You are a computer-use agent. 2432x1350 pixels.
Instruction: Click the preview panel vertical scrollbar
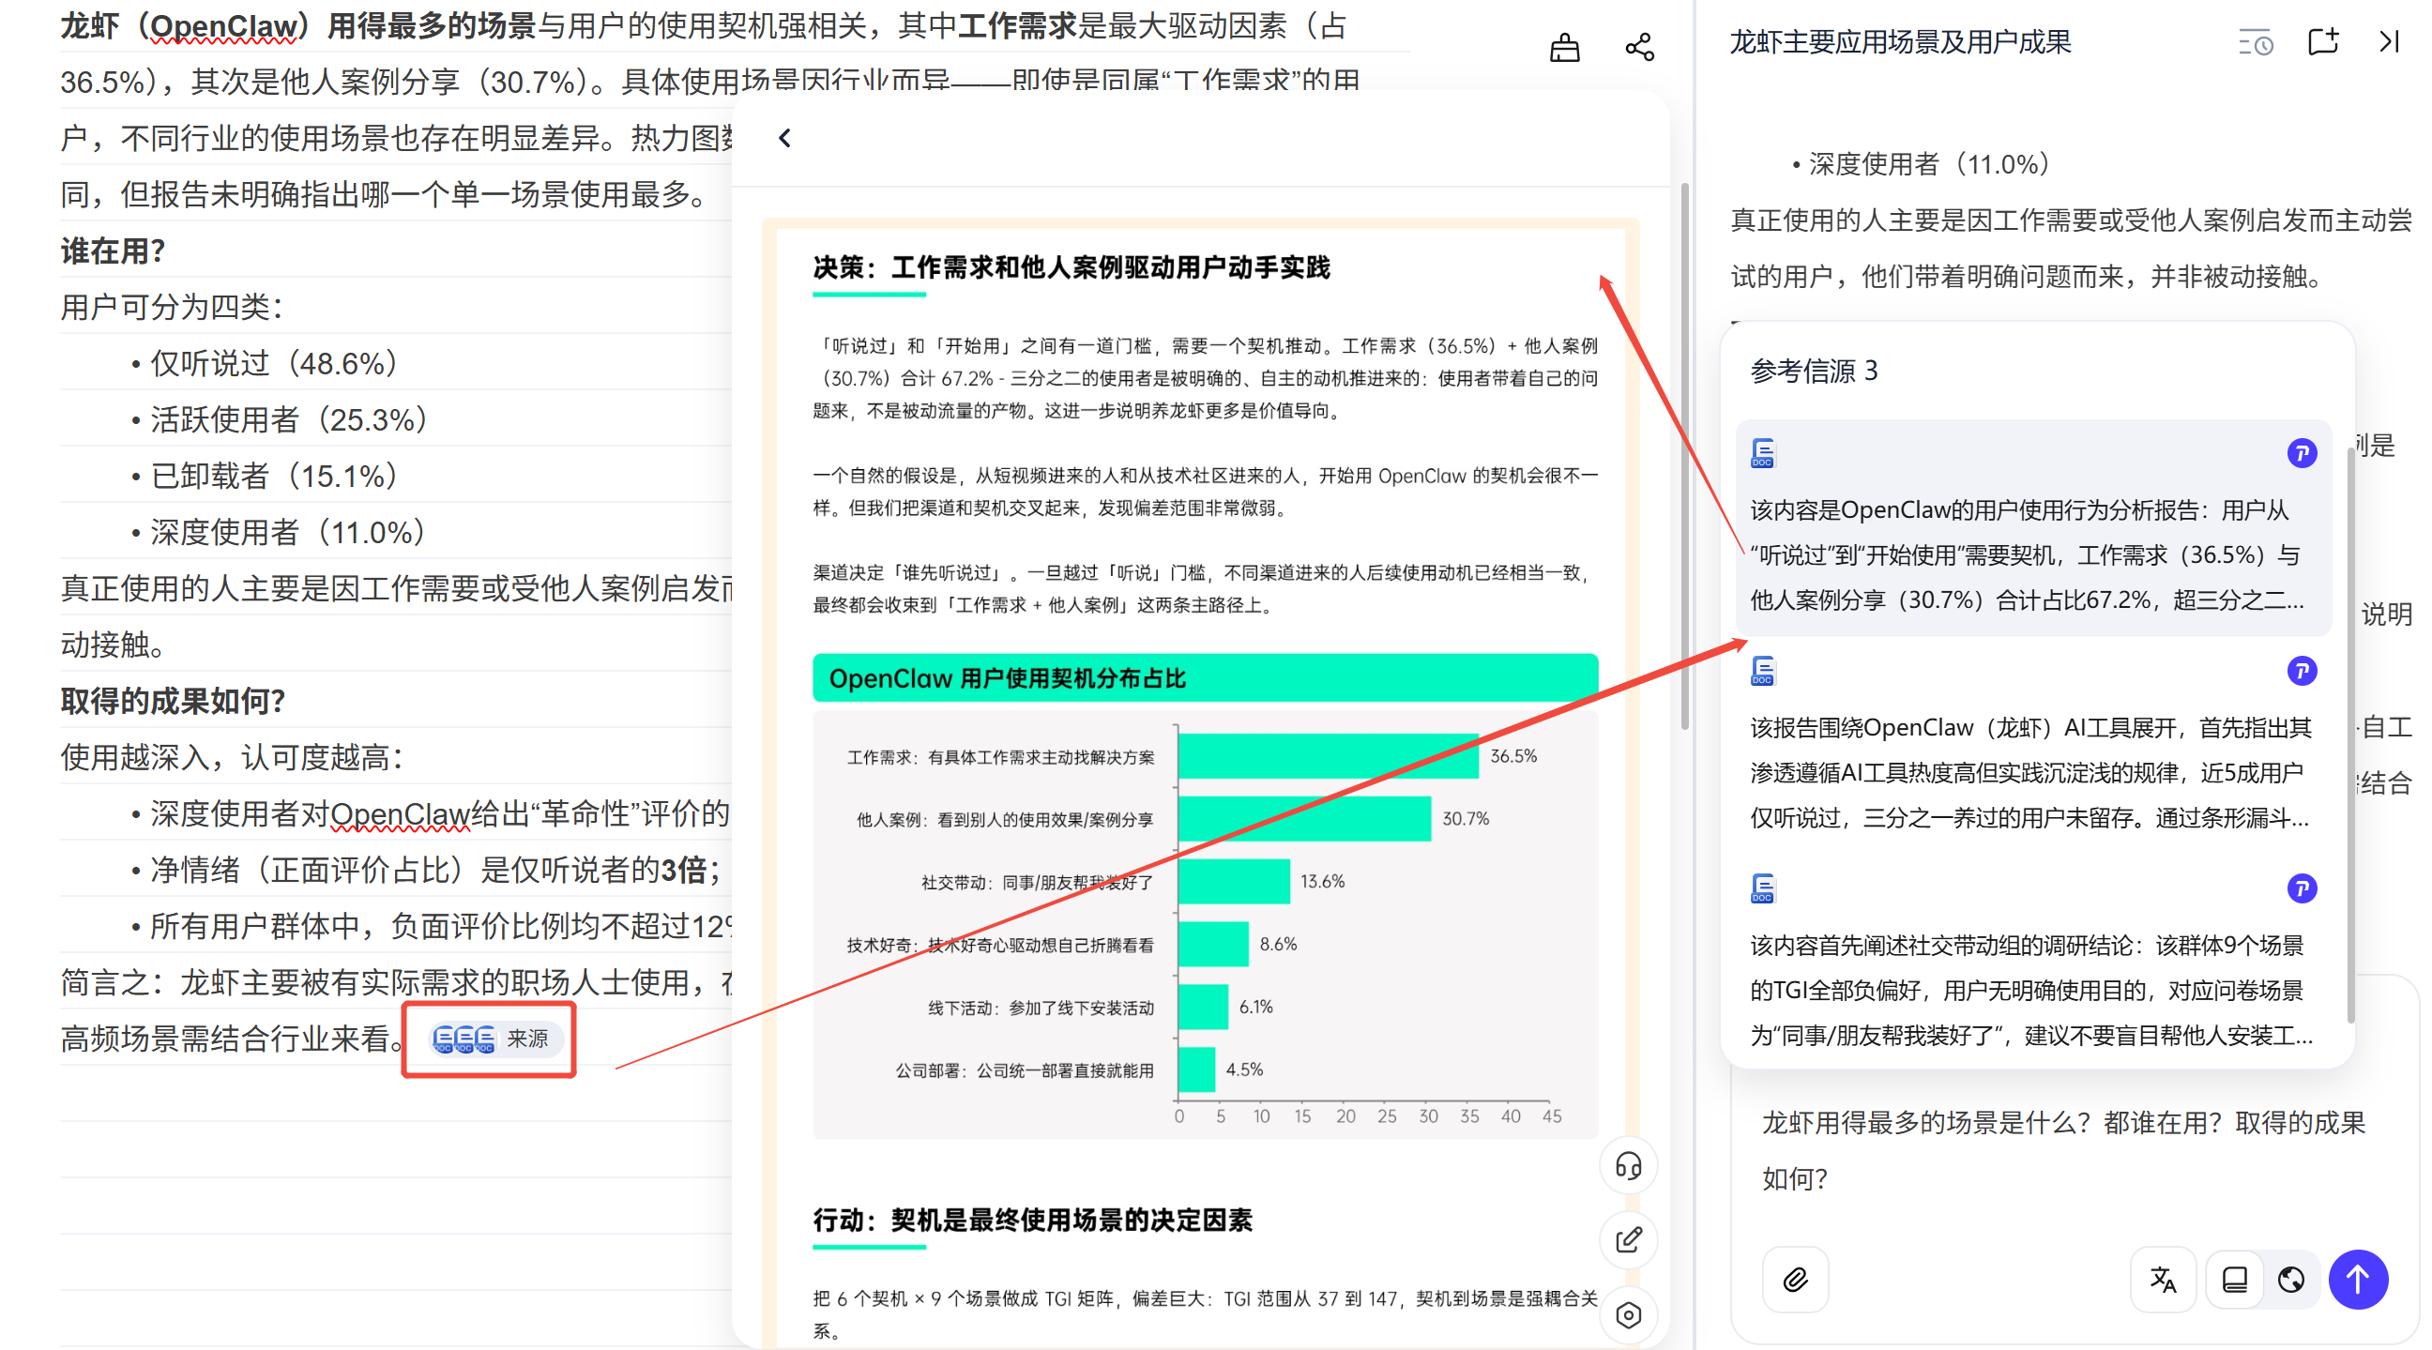click(1684, 456)
